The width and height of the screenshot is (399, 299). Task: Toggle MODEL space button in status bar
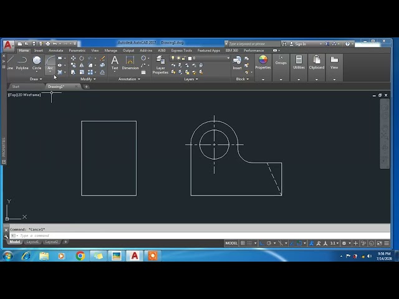click(x=231, y=244)
